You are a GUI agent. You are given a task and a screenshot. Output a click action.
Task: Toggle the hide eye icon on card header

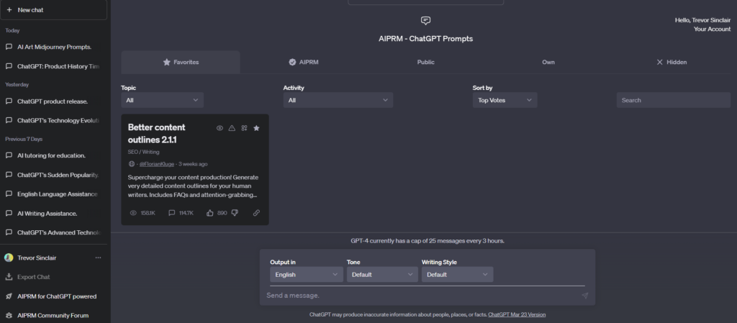pos(220,128)
